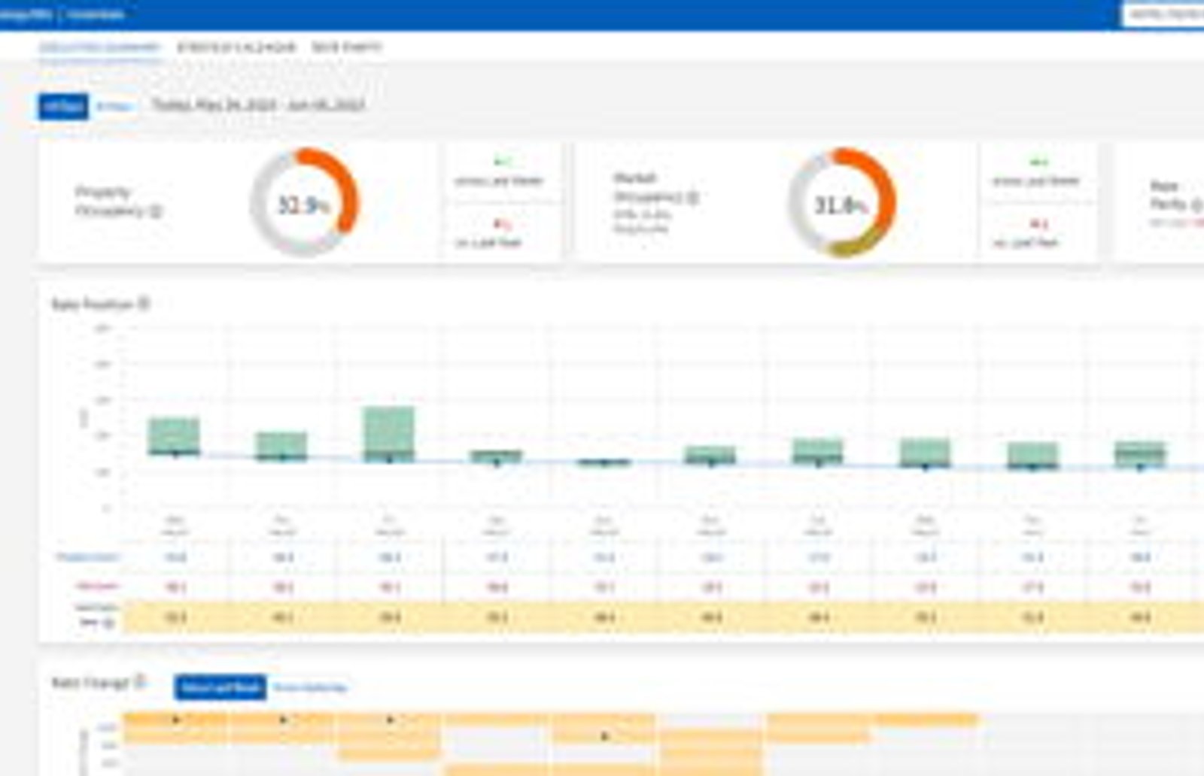The width and height of the screenshot is (1204, 776).
Task: Click the blue property rates row label
Action: pos(87,557)
